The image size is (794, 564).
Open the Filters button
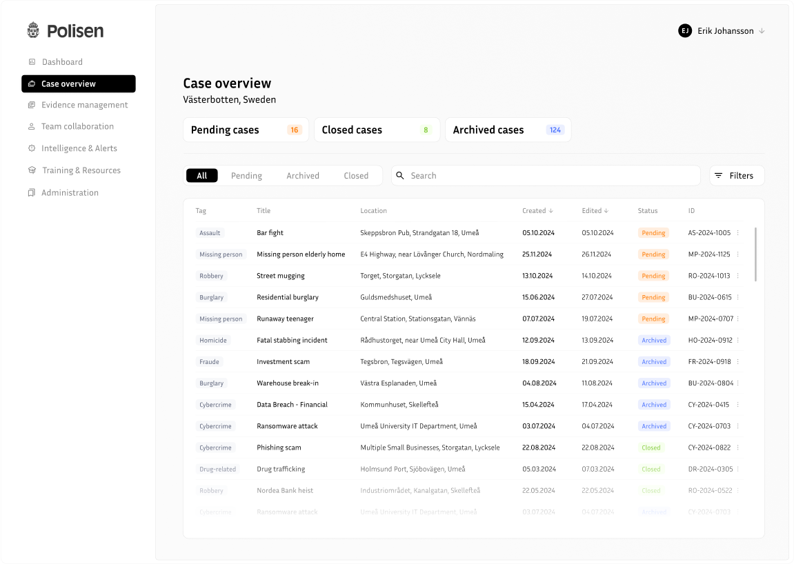click(x=736, y=176)
